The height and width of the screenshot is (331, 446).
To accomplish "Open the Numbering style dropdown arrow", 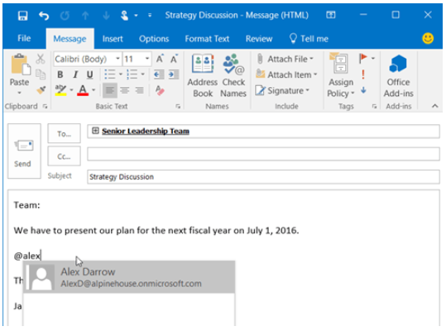I will (142, 74).
